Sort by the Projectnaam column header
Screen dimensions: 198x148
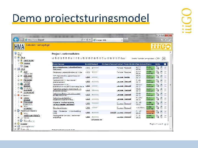pos(58,64)
